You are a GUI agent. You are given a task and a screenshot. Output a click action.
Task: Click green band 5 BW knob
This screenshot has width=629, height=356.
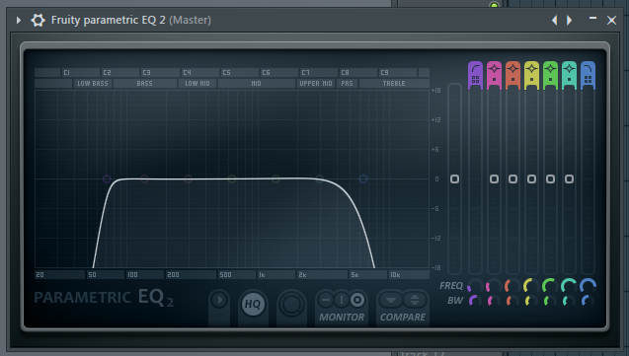click(x=550, y=301)
